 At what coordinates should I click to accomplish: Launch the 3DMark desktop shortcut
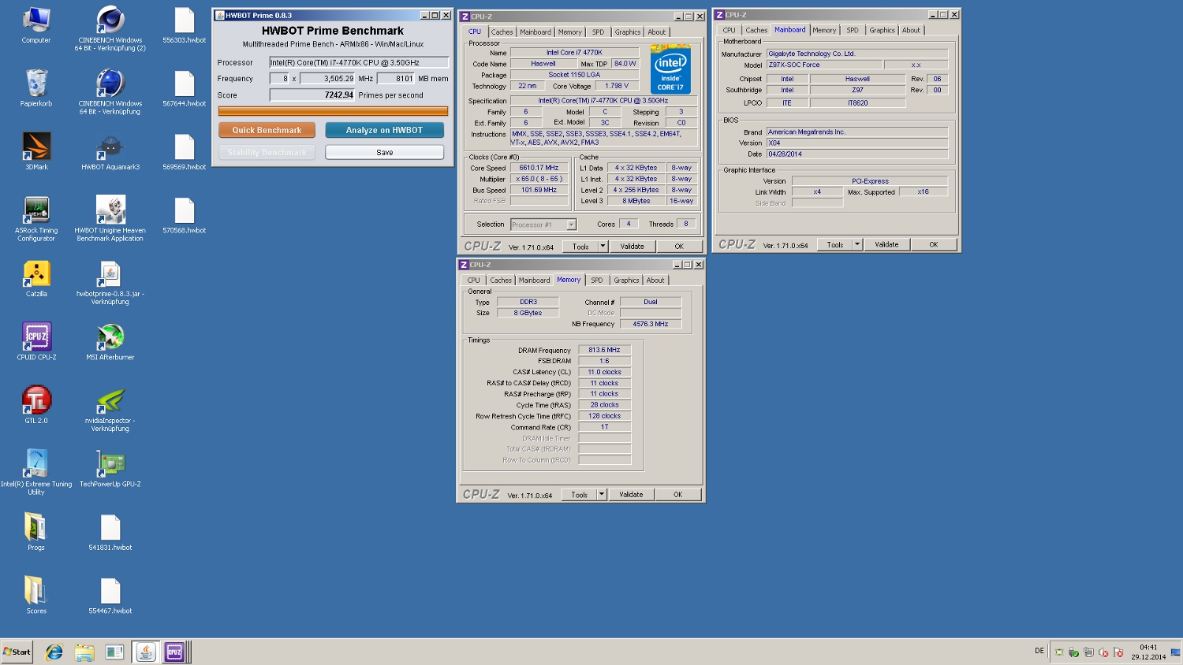click(x=36, y=152)
